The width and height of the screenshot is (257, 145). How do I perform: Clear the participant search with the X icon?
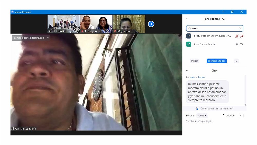click(x=240, y=28)
